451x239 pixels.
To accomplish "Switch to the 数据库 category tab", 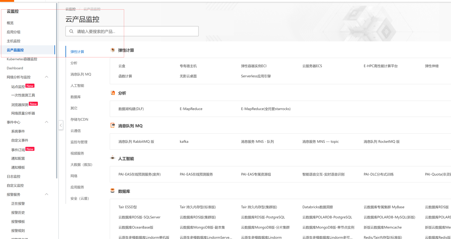I will pos(75,97).
